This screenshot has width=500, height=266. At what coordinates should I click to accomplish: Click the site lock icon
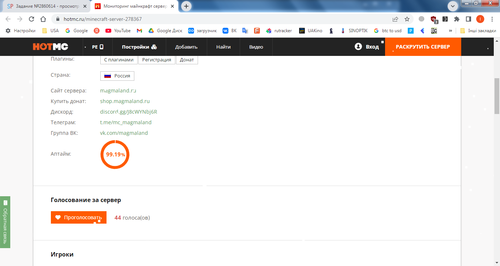click(x=57, y=19)
